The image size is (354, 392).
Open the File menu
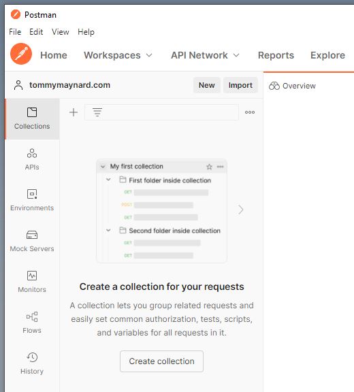pos(15,32)
